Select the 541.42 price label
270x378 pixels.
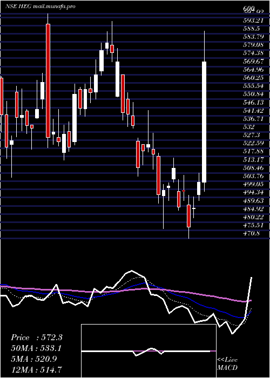point(253,110)
